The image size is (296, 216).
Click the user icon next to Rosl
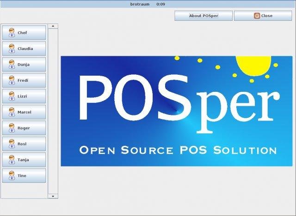tap(12, 144)
